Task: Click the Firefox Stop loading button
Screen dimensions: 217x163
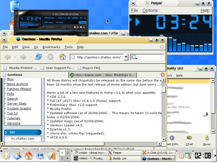Action: tap(51, 57)
